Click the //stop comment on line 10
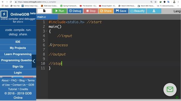The width and height of the screenshot is (181, 101). 55,64
